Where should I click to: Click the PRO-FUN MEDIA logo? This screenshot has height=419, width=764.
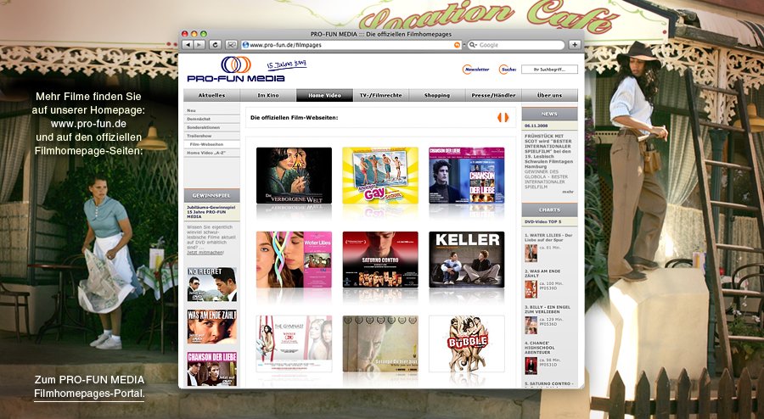[x=236, y=70]
